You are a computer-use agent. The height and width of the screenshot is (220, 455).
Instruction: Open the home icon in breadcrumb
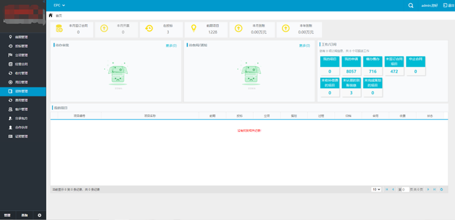[x=51, y=15]
